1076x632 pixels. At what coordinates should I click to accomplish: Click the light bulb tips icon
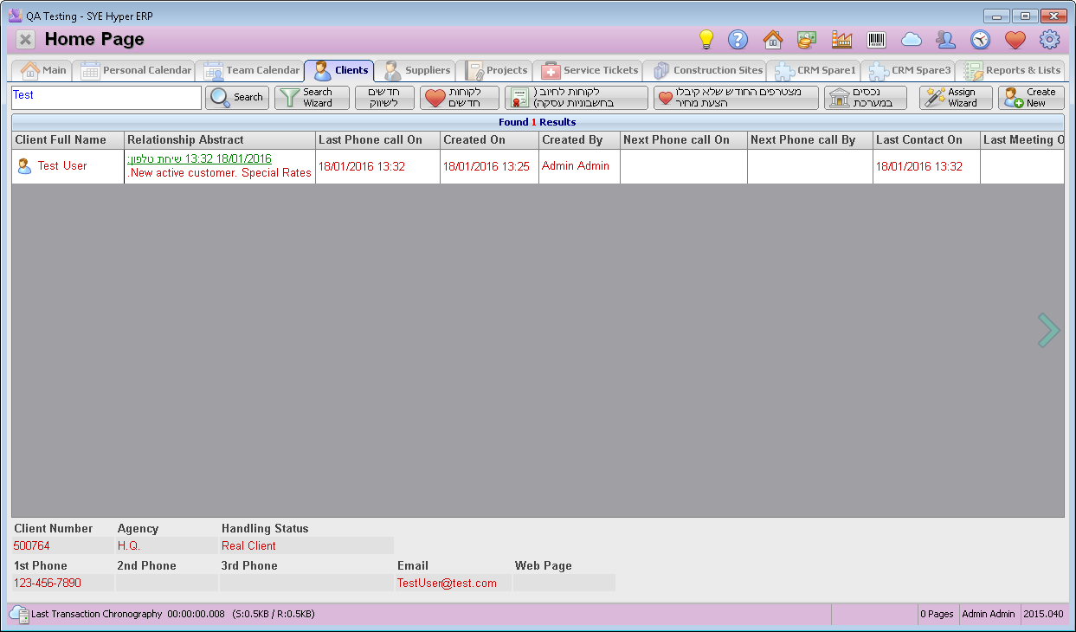tap(706, 39)
